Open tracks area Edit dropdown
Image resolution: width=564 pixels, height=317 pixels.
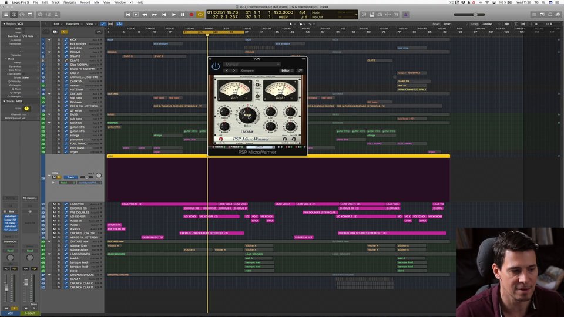tap(58, 24)
